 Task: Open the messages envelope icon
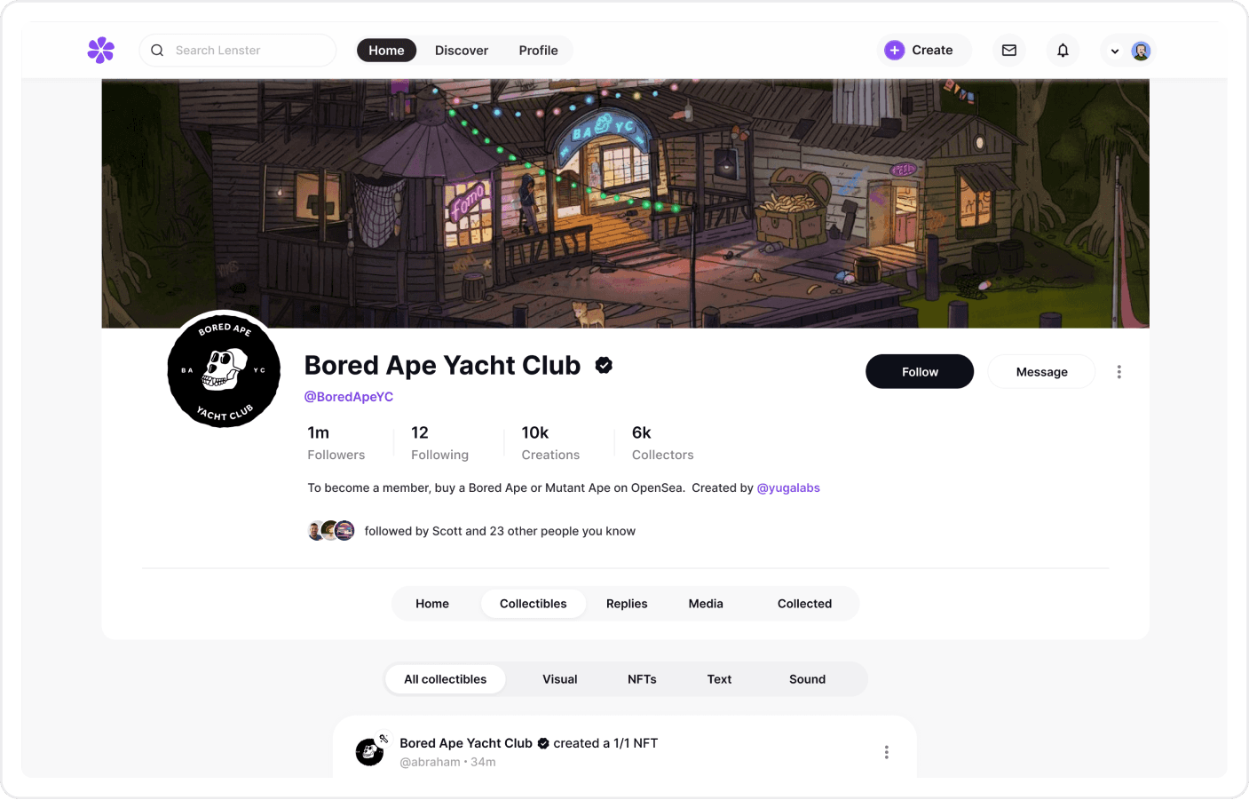1009,51
